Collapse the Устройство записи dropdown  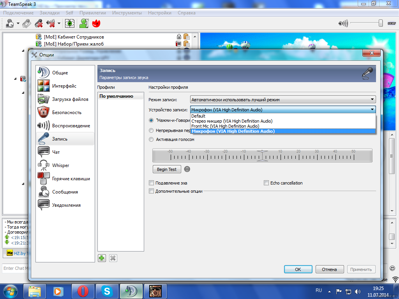click(283, 109)
